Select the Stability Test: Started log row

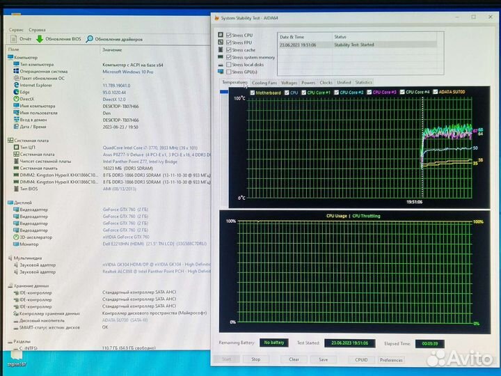pos(358,45)
